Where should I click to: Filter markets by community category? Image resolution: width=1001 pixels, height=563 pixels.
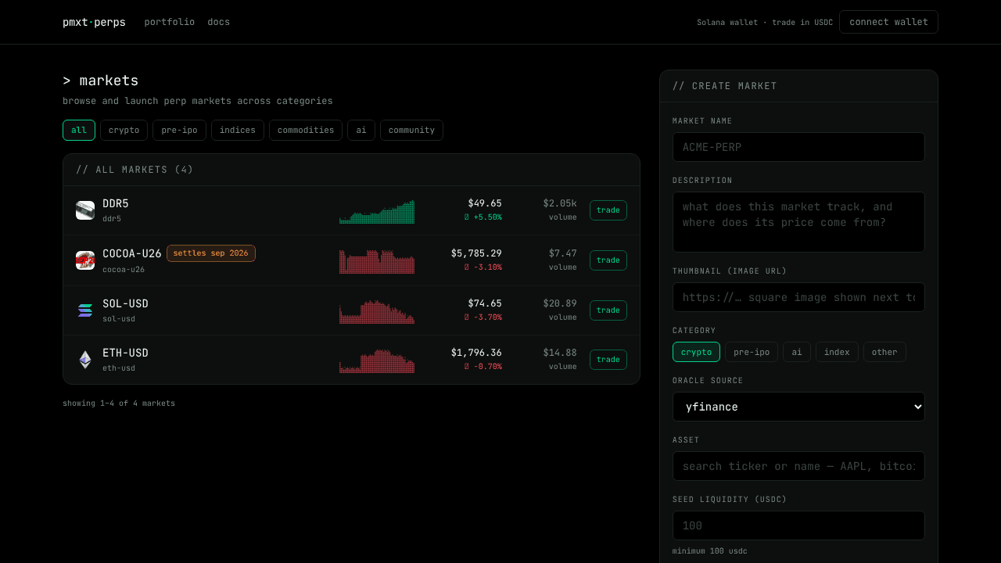pos(411,130)
